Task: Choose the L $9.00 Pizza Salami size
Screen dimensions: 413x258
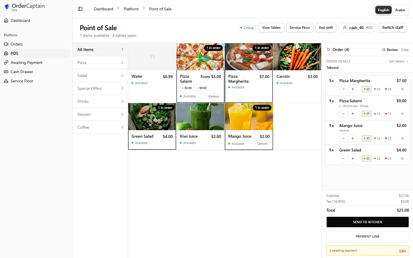Action: (202, 88)
